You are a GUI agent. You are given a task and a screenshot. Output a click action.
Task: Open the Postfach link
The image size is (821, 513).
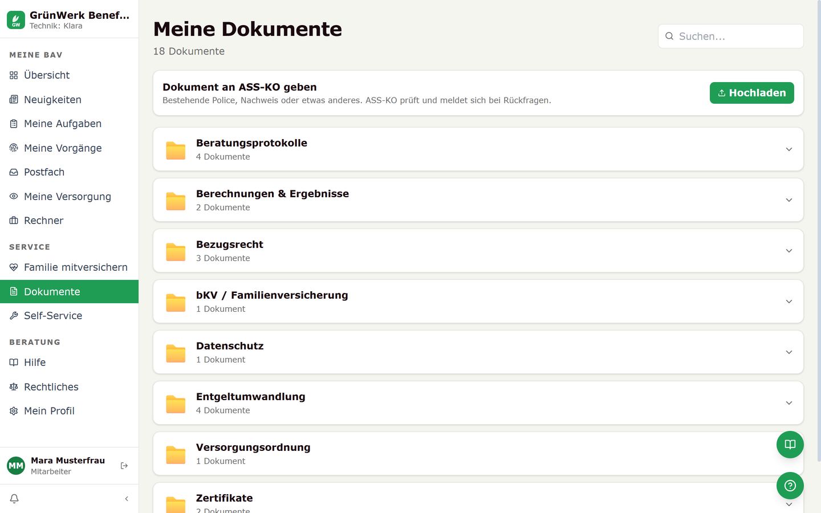(69, 172)
